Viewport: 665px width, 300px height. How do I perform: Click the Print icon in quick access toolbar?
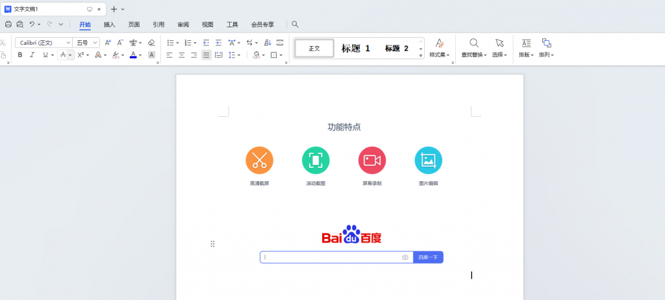coord(8,24)
